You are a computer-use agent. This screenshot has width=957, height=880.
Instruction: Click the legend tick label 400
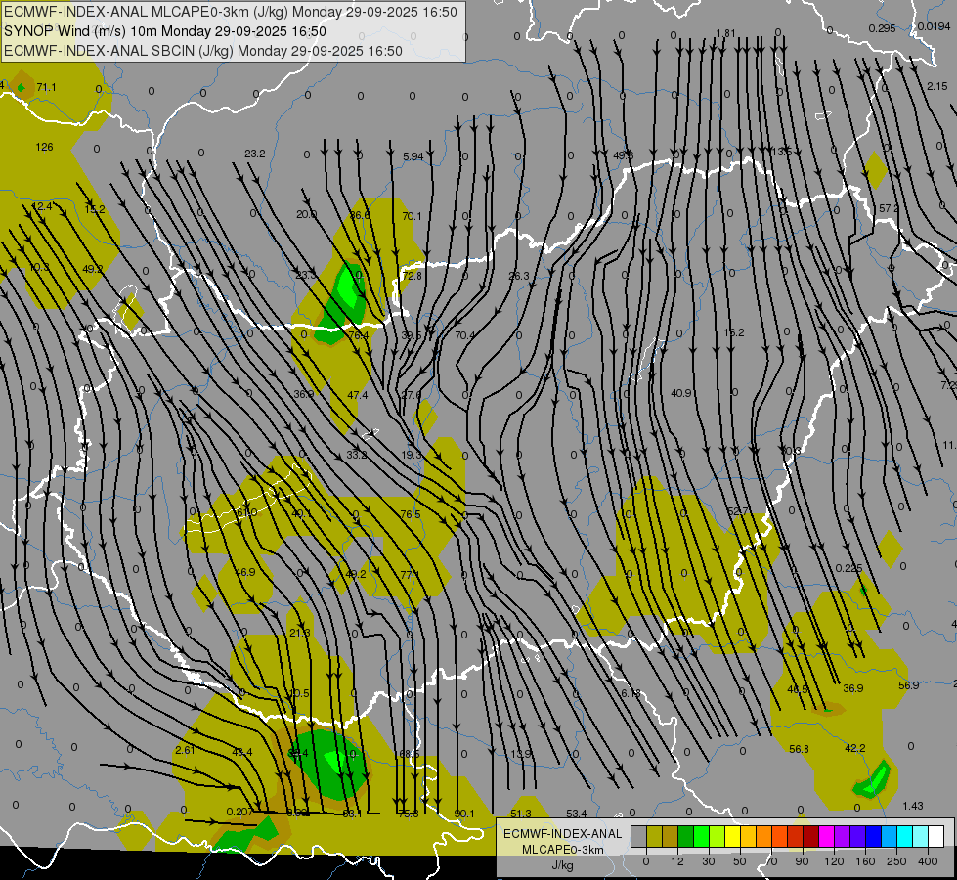[928, 861]
